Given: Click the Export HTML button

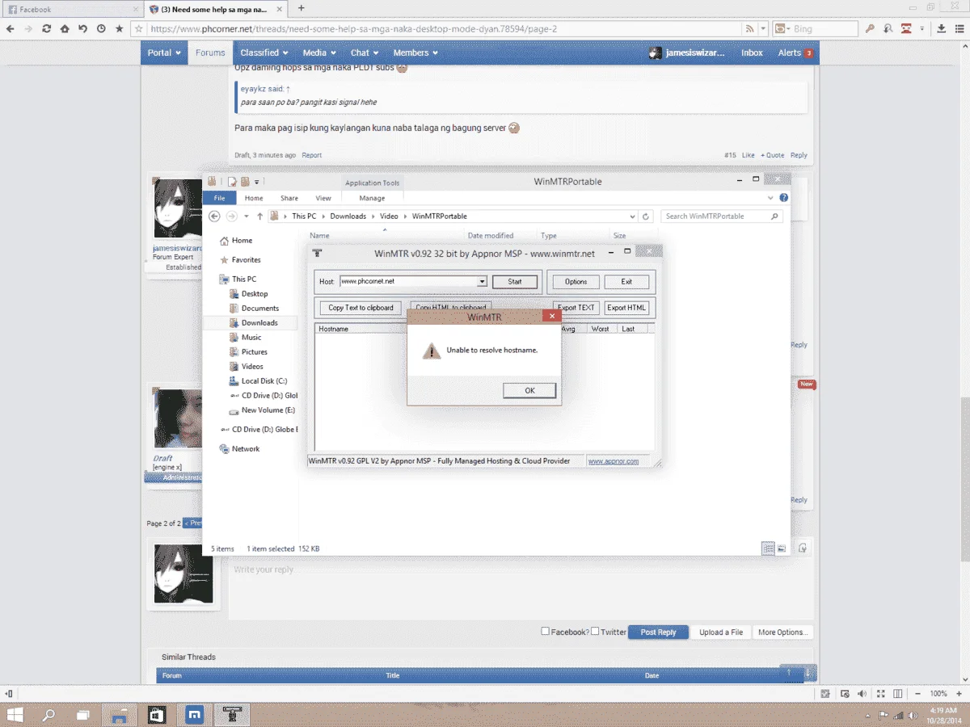Looking at the screenshot, I should [626, 308].
